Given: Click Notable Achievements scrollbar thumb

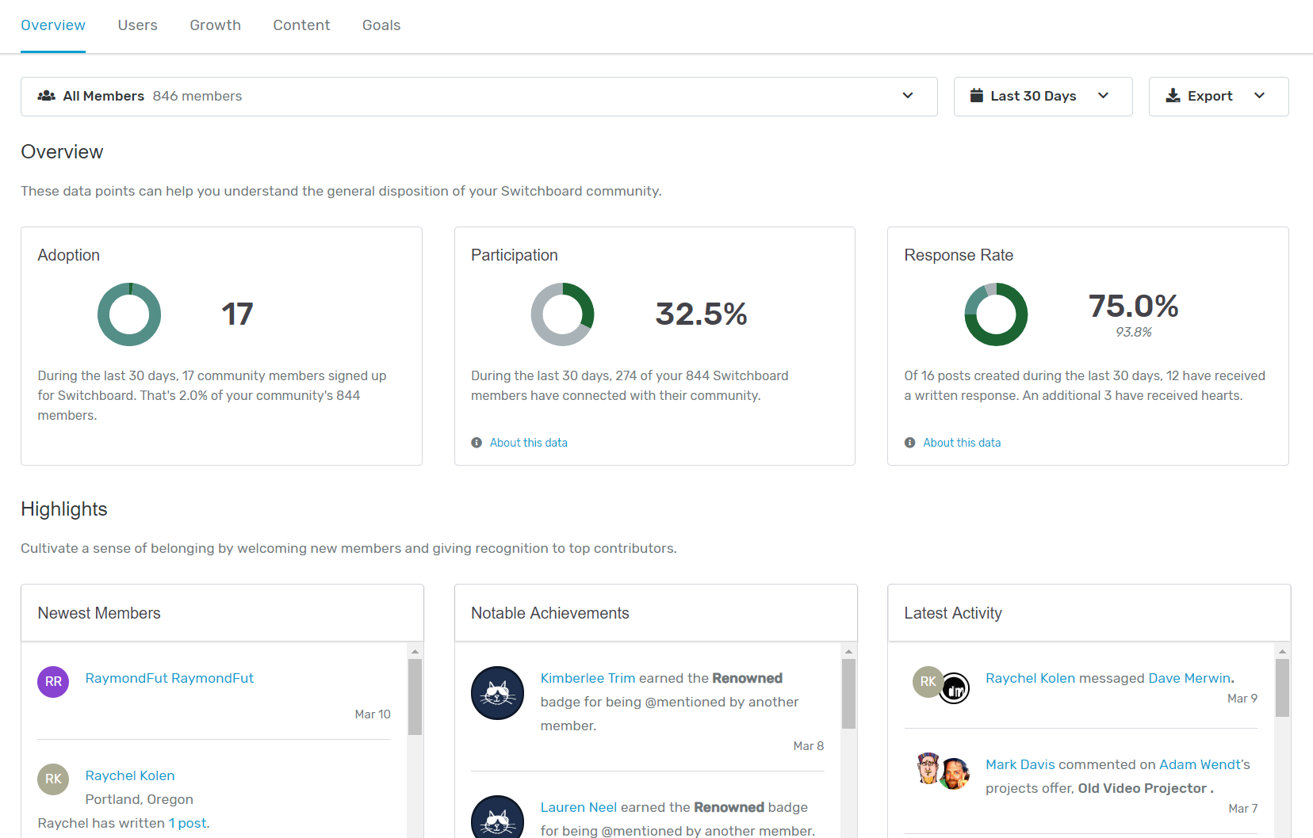Looking at the screenshot, I should (x=848, y=694).
